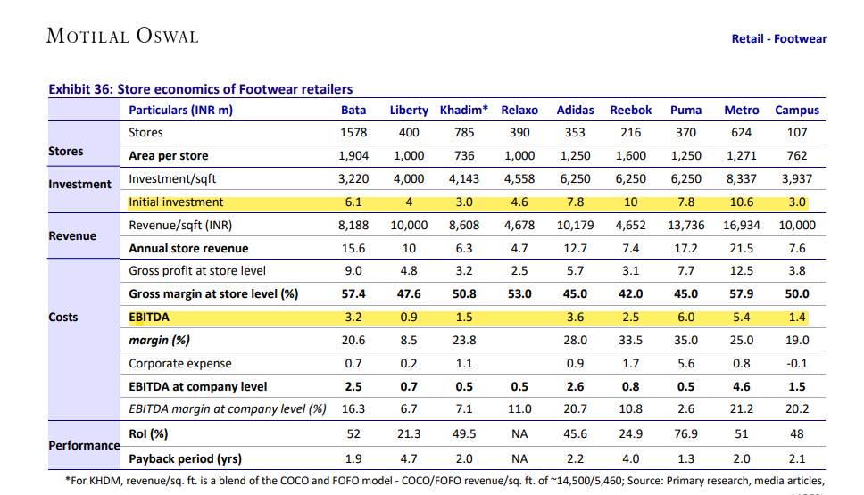Image resolution: width=864 pixels, height=495 pixels.
Task: Click Metro's investment/sqft value 8,337
Action: (741, 179)
